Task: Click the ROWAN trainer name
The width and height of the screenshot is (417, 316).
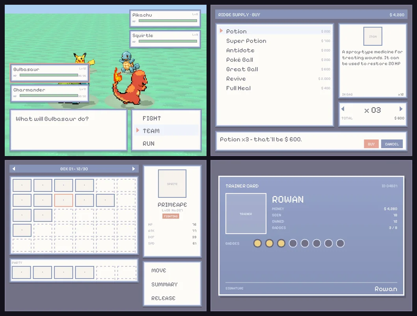Action: pyautogui.click(x=288, y=200)
